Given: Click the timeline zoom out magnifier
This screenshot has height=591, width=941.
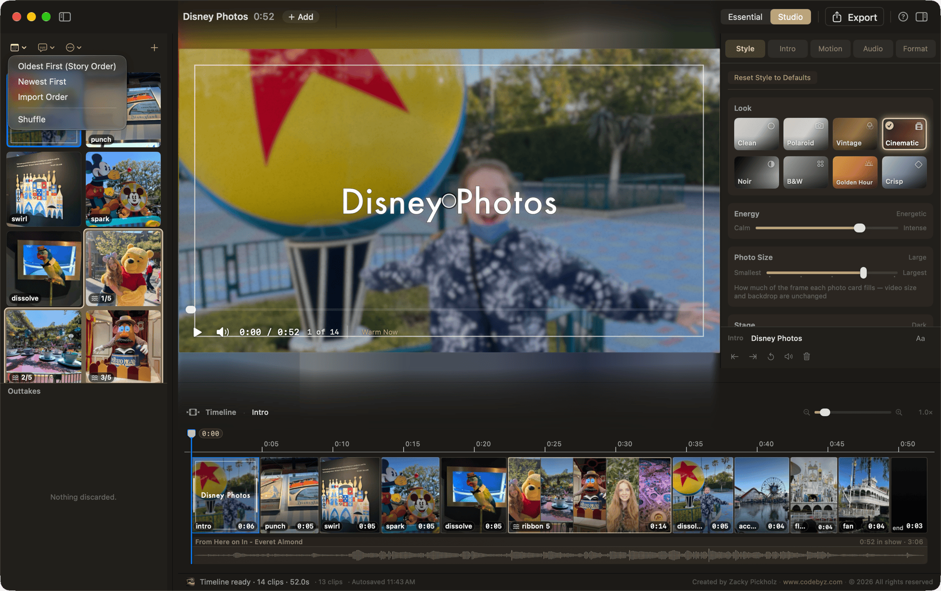Looking at the screenshot, I should tap(806, 412).
